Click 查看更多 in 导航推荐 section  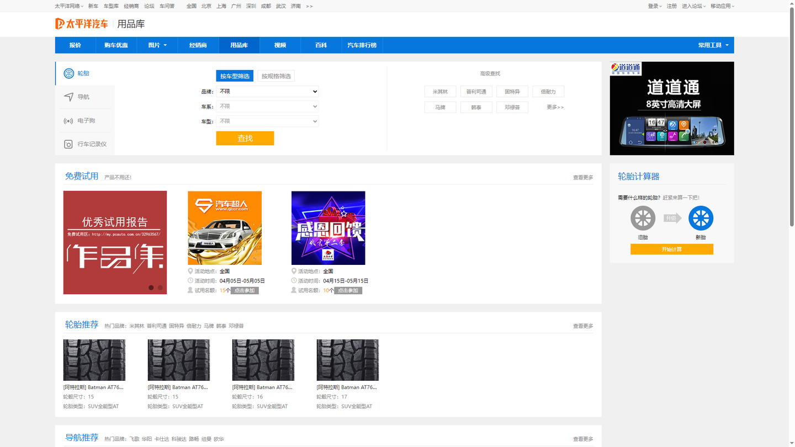pyautogui.click(x=583, y=439)
